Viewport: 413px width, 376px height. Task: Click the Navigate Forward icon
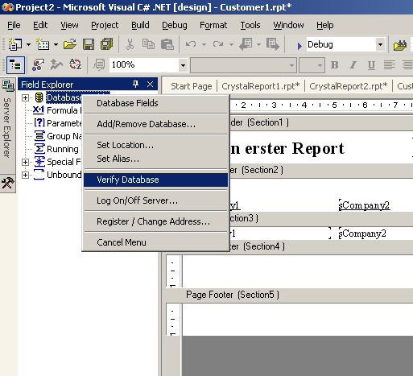(x=273, y=44)
